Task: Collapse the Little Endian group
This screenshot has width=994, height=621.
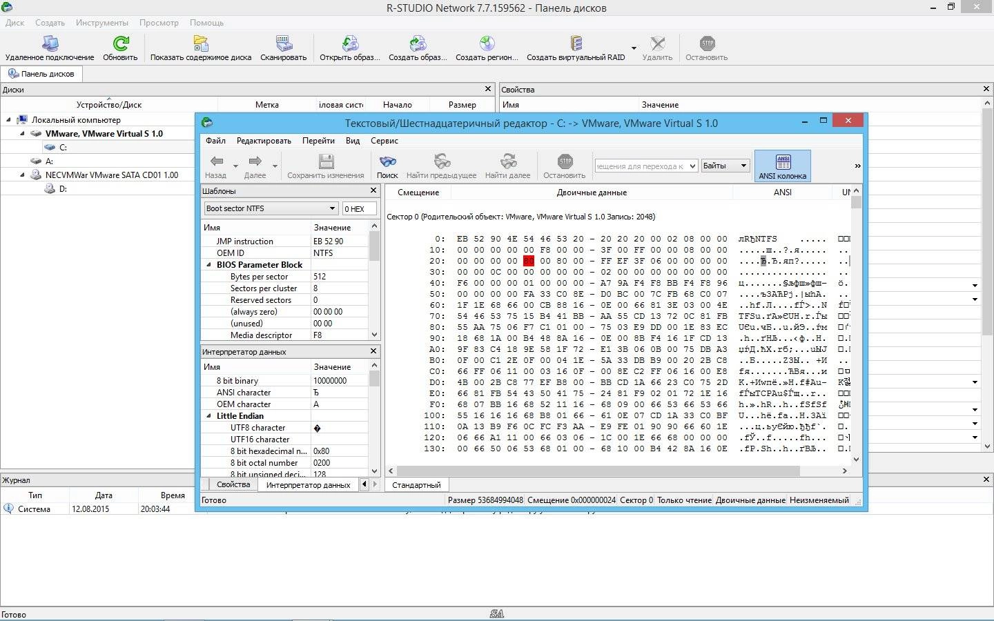Action: click(209, 416)
